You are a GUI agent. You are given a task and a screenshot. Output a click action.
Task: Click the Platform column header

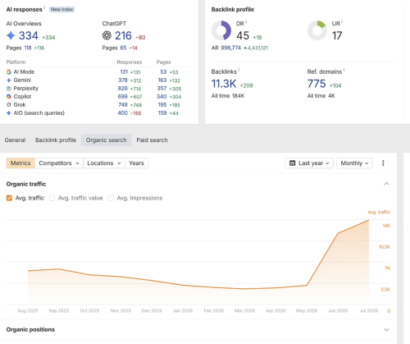pyautogui.click(x=16, y=62)
